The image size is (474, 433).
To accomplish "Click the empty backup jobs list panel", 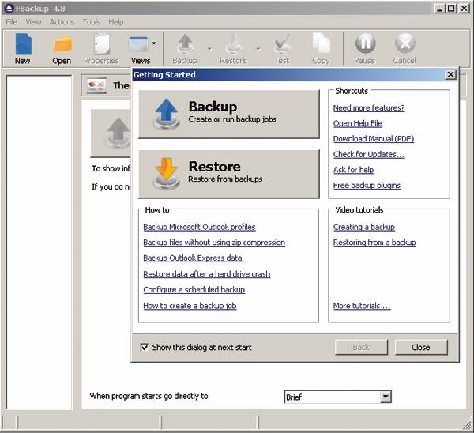I will (39, 243).
